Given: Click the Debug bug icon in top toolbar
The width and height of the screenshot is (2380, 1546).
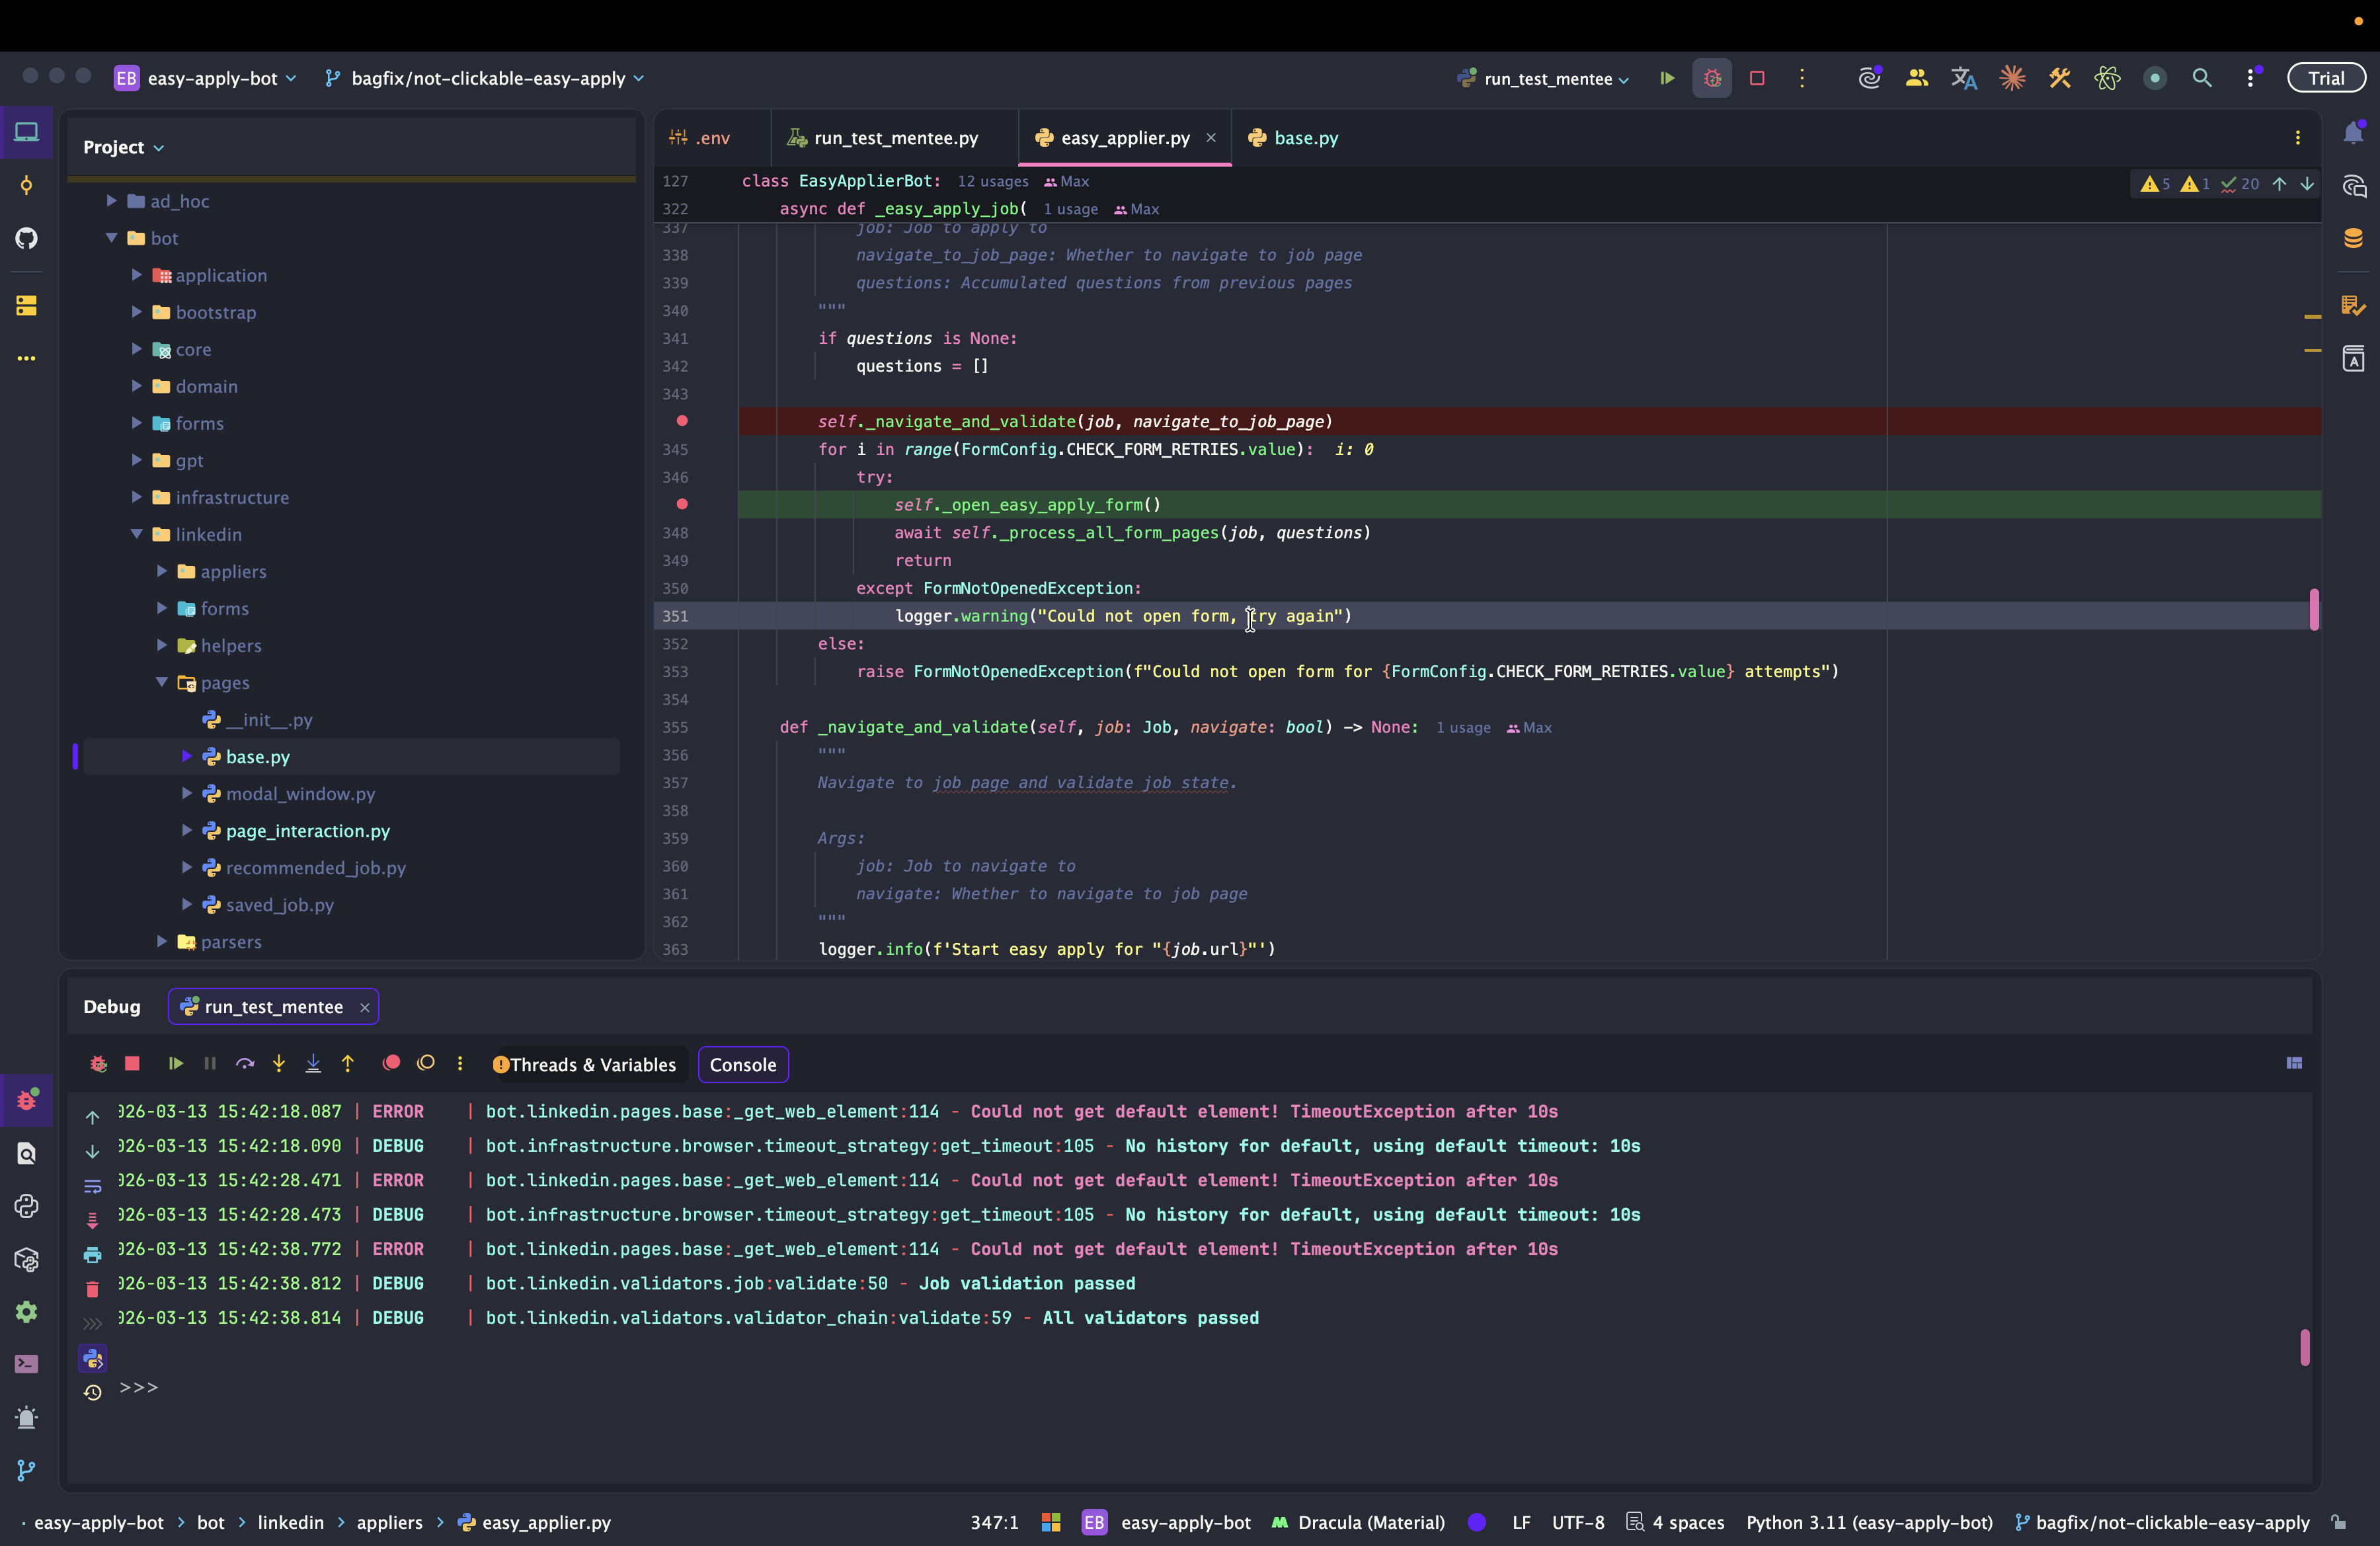Looking at the screenshot, I should point(1712,78).
